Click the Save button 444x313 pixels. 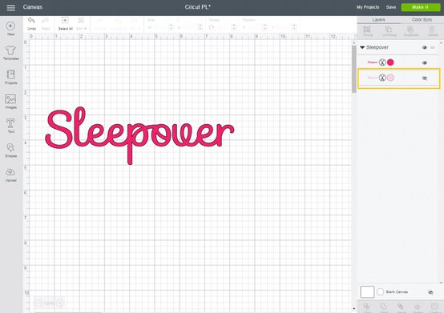point(391,7)
